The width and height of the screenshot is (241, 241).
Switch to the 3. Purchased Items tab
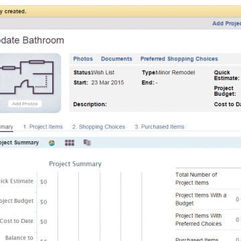click(159, 127)
